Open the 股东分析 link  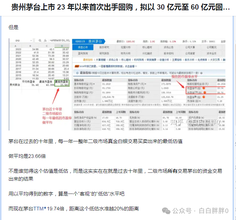click(x=190, y=60)
